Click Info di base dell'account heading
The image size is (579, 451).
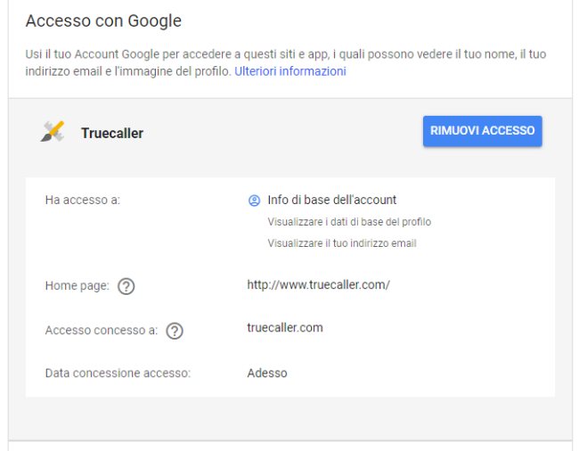tap(332, 200)
